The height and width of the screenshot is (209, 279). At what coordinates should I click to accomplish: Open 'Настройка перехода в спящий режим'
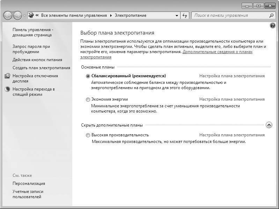point(34,92)
